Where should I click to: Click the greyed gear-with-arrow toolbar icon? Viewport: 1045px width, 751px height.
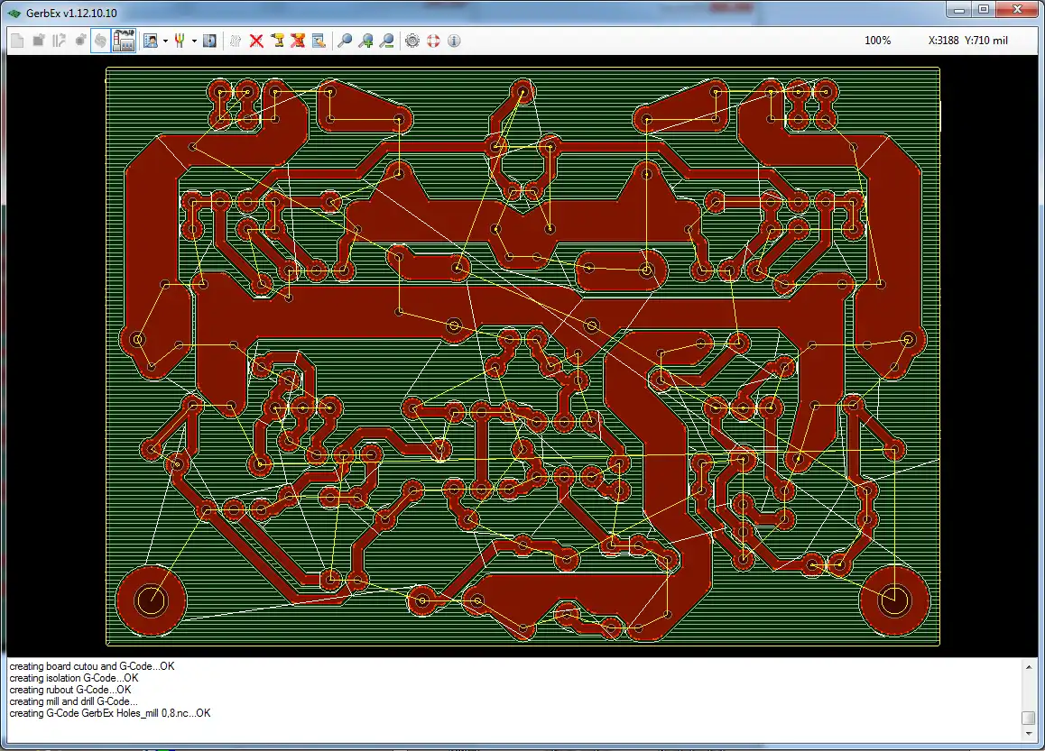80,41
